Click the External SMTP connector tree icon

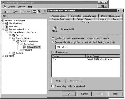pyautogui.click(x=25, y=47)
